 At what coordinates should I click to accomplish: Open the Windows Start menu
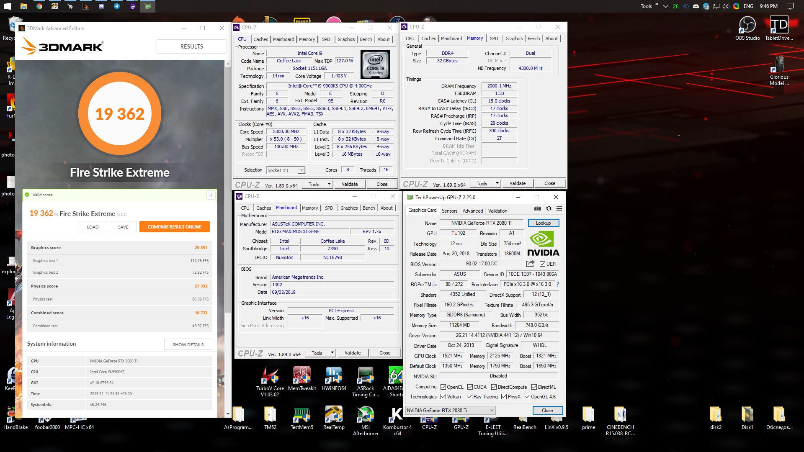click(8, 6)
